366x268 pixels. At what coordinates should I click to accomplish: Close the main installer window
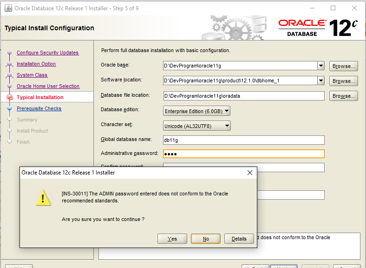click(354, 8)
